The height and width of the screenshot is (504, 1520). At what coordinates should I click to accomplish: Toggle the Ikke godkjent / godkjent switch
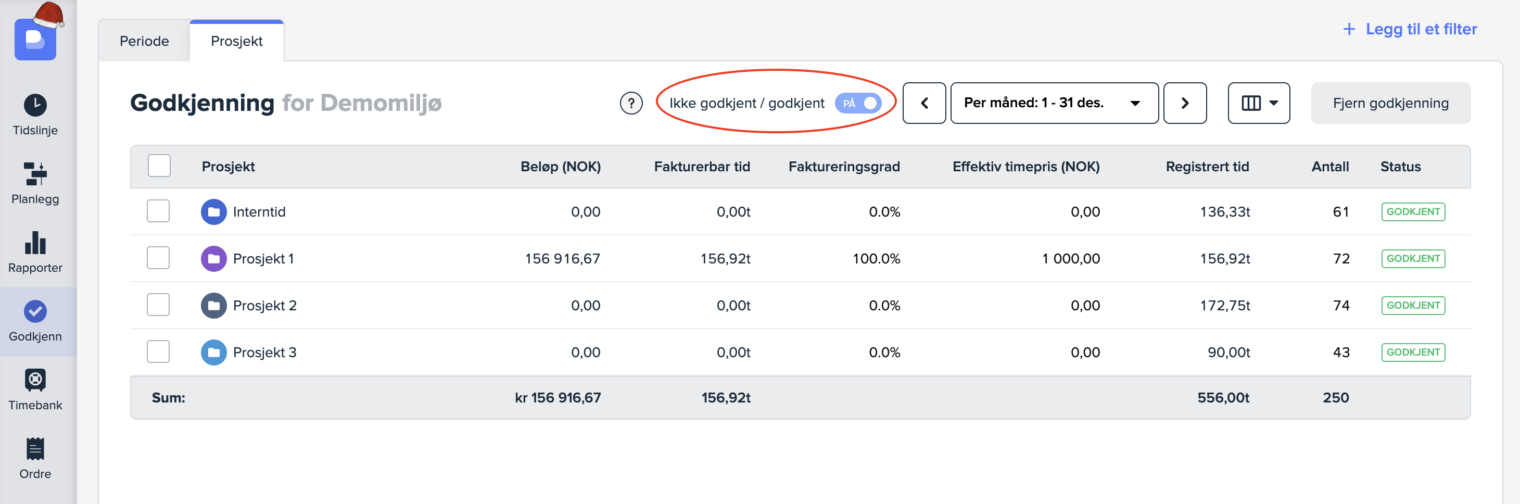(857, 103)
